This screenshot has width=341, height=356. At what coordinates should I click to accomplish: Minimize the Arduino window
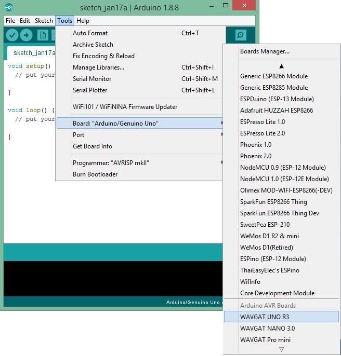click(212, 7)
